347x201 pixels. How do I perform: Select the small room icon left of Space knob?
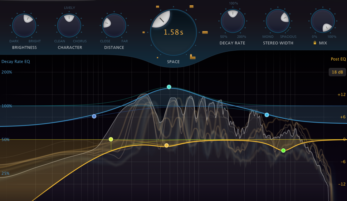coord(143,32)
